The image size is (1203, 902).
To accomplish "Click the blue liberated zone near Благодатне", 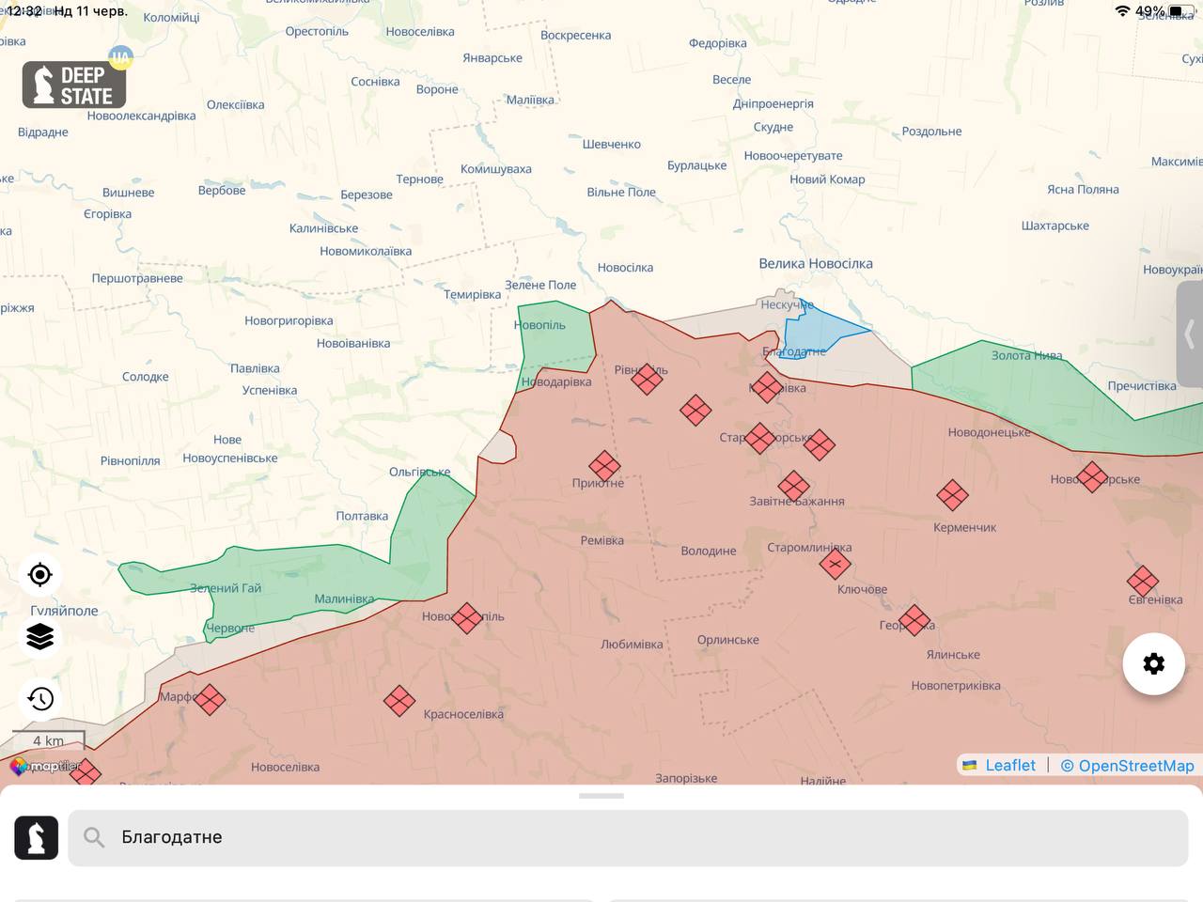I will 816,331.
